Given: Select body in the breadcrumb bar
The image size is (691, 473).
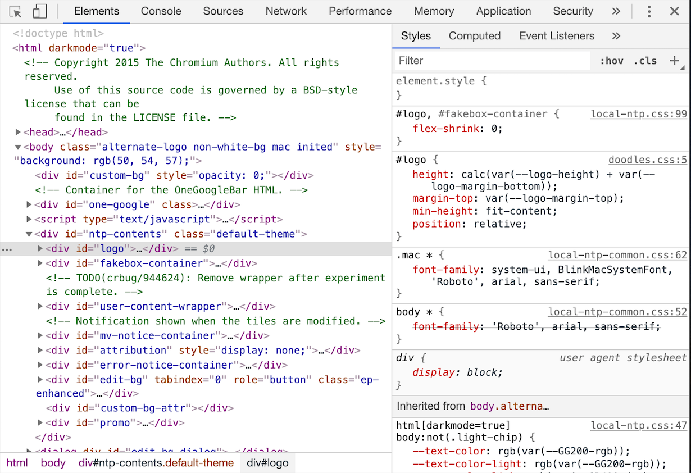Looking at the screenshot, I should 53,463.
